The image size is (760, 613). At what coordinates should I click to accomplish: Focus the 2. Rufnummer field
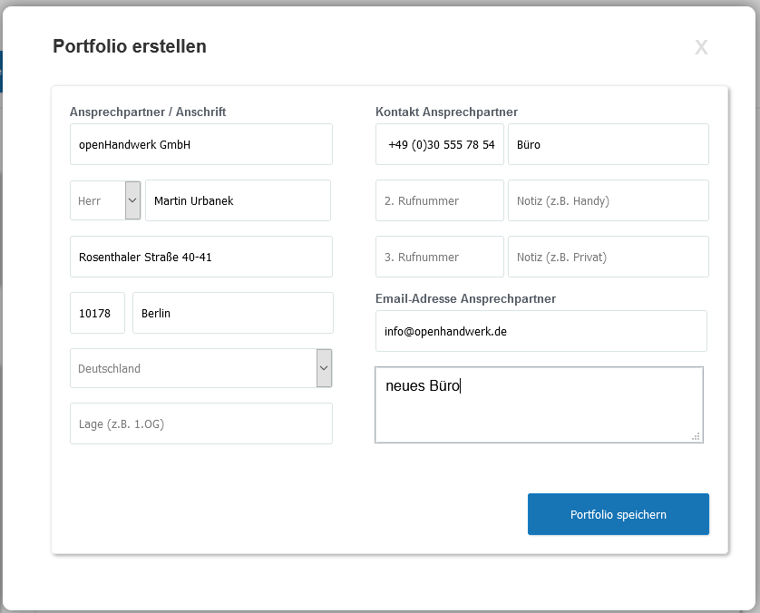[x=440, y=200]
